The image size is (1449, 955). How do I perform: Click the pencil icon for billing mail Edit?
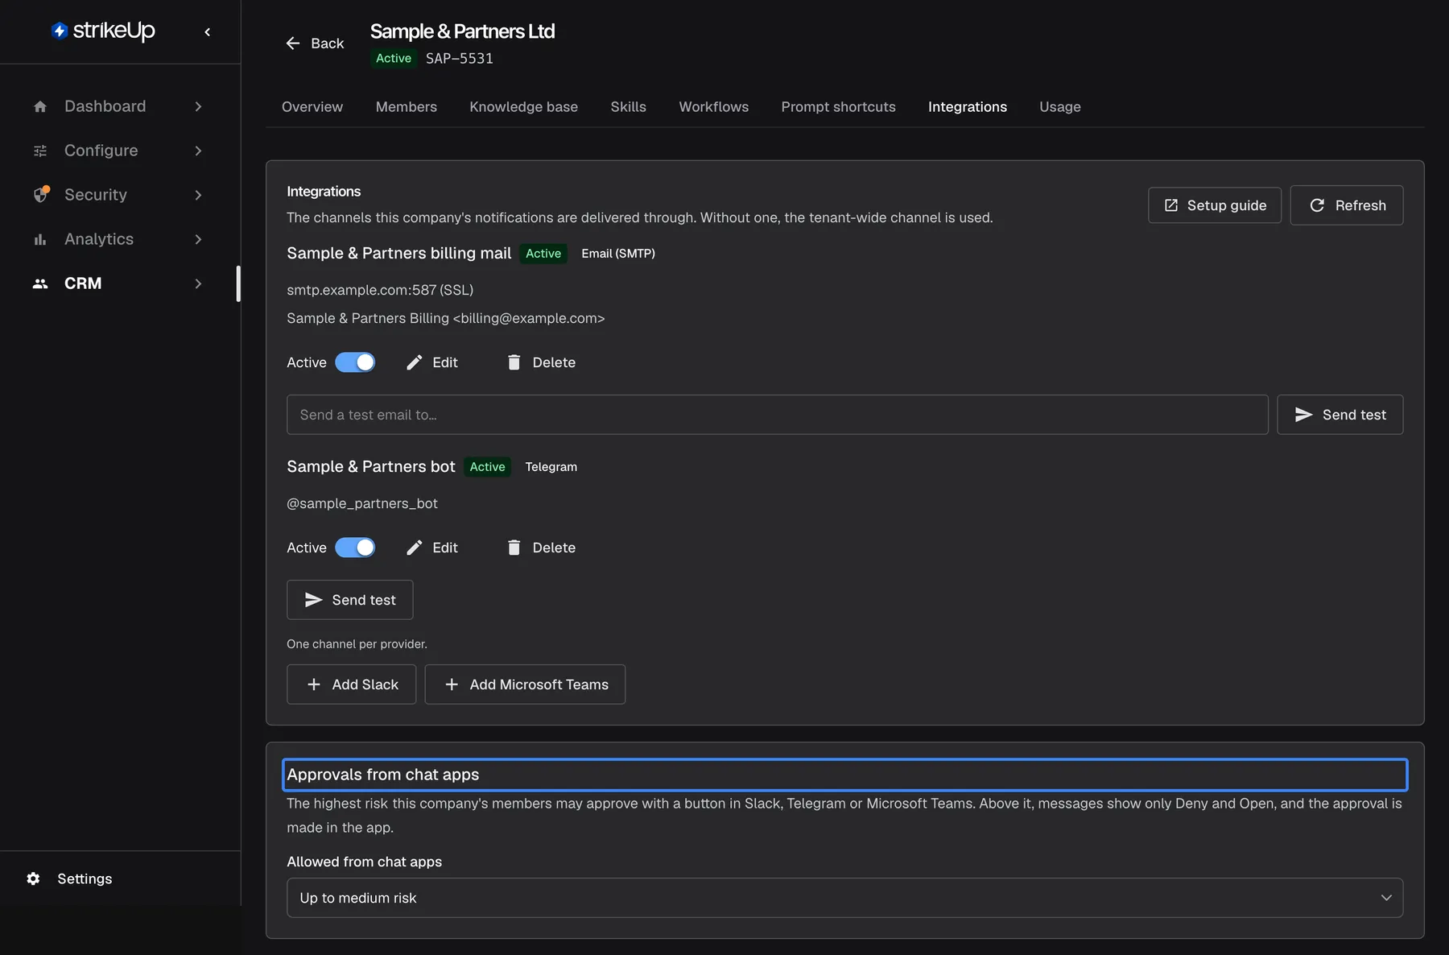(x=415, y=362)
